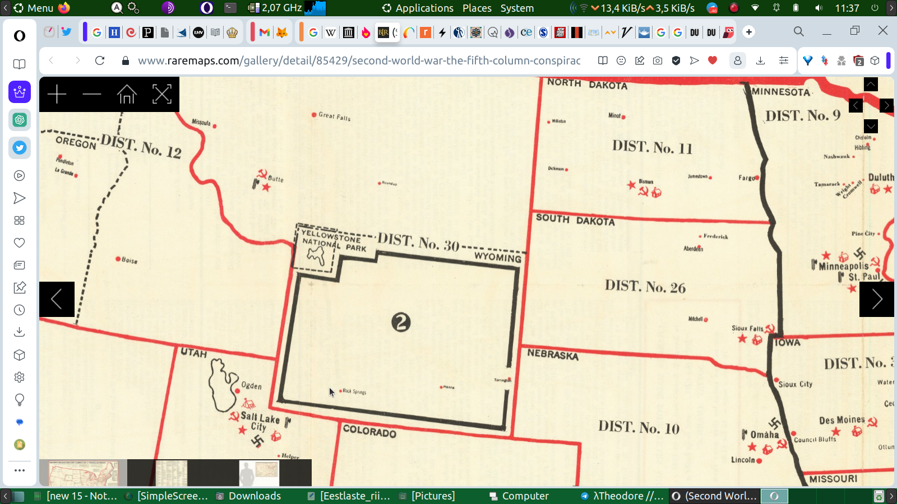This screenshot has width=897, height=504.
Task: Launch Firefox from the top panel
Action: coord(64,8)
